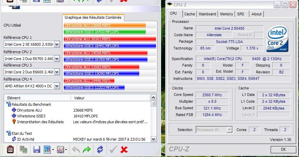Open the Référence CPU 4 AMD Athlon dropdown
Screen dimensions: 299x157
57,86
